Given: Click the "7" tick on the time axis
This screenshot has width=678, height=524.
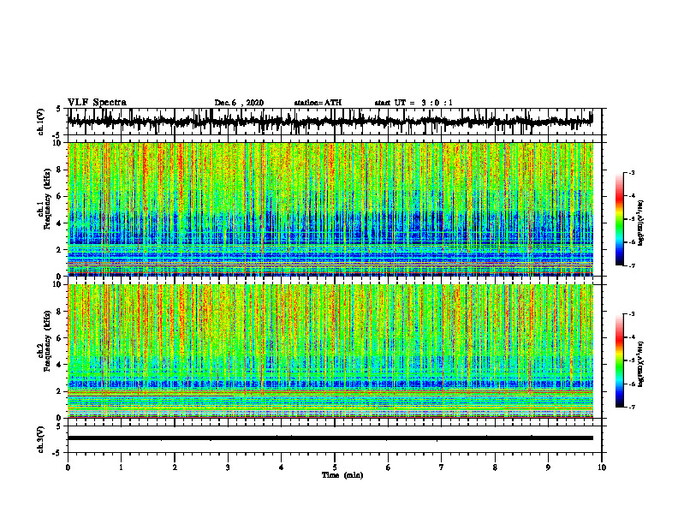Looking at the screenshot, I should coord(442,467).
